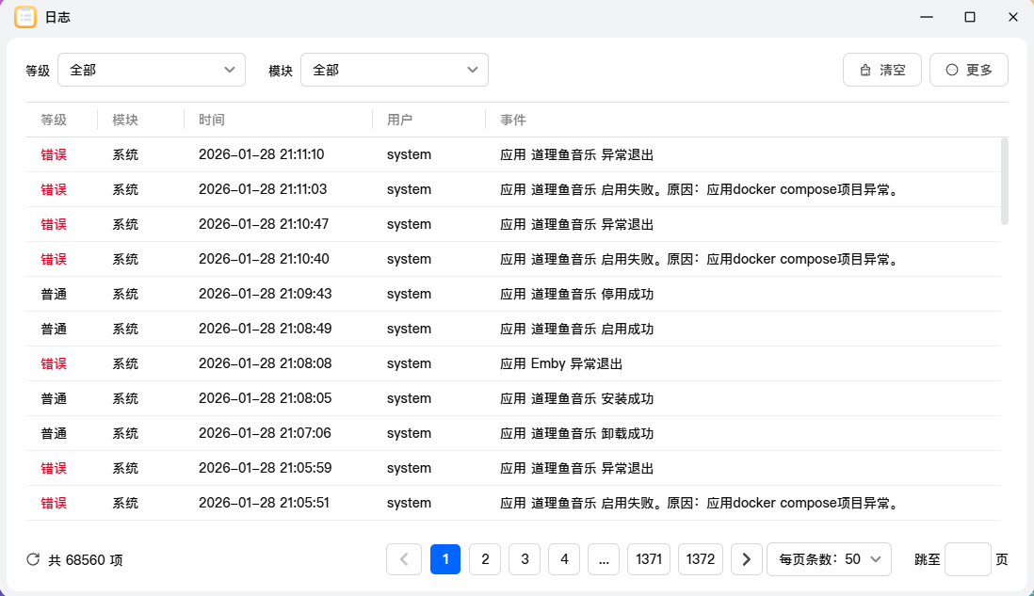Screen dimensions: 1034x596
Task: Jump to page 2
Action: click(x=485, y=558)
